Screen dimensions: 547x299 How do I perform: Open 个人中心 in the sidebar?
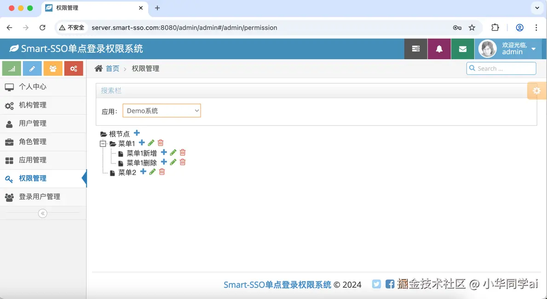click(43, 87)
